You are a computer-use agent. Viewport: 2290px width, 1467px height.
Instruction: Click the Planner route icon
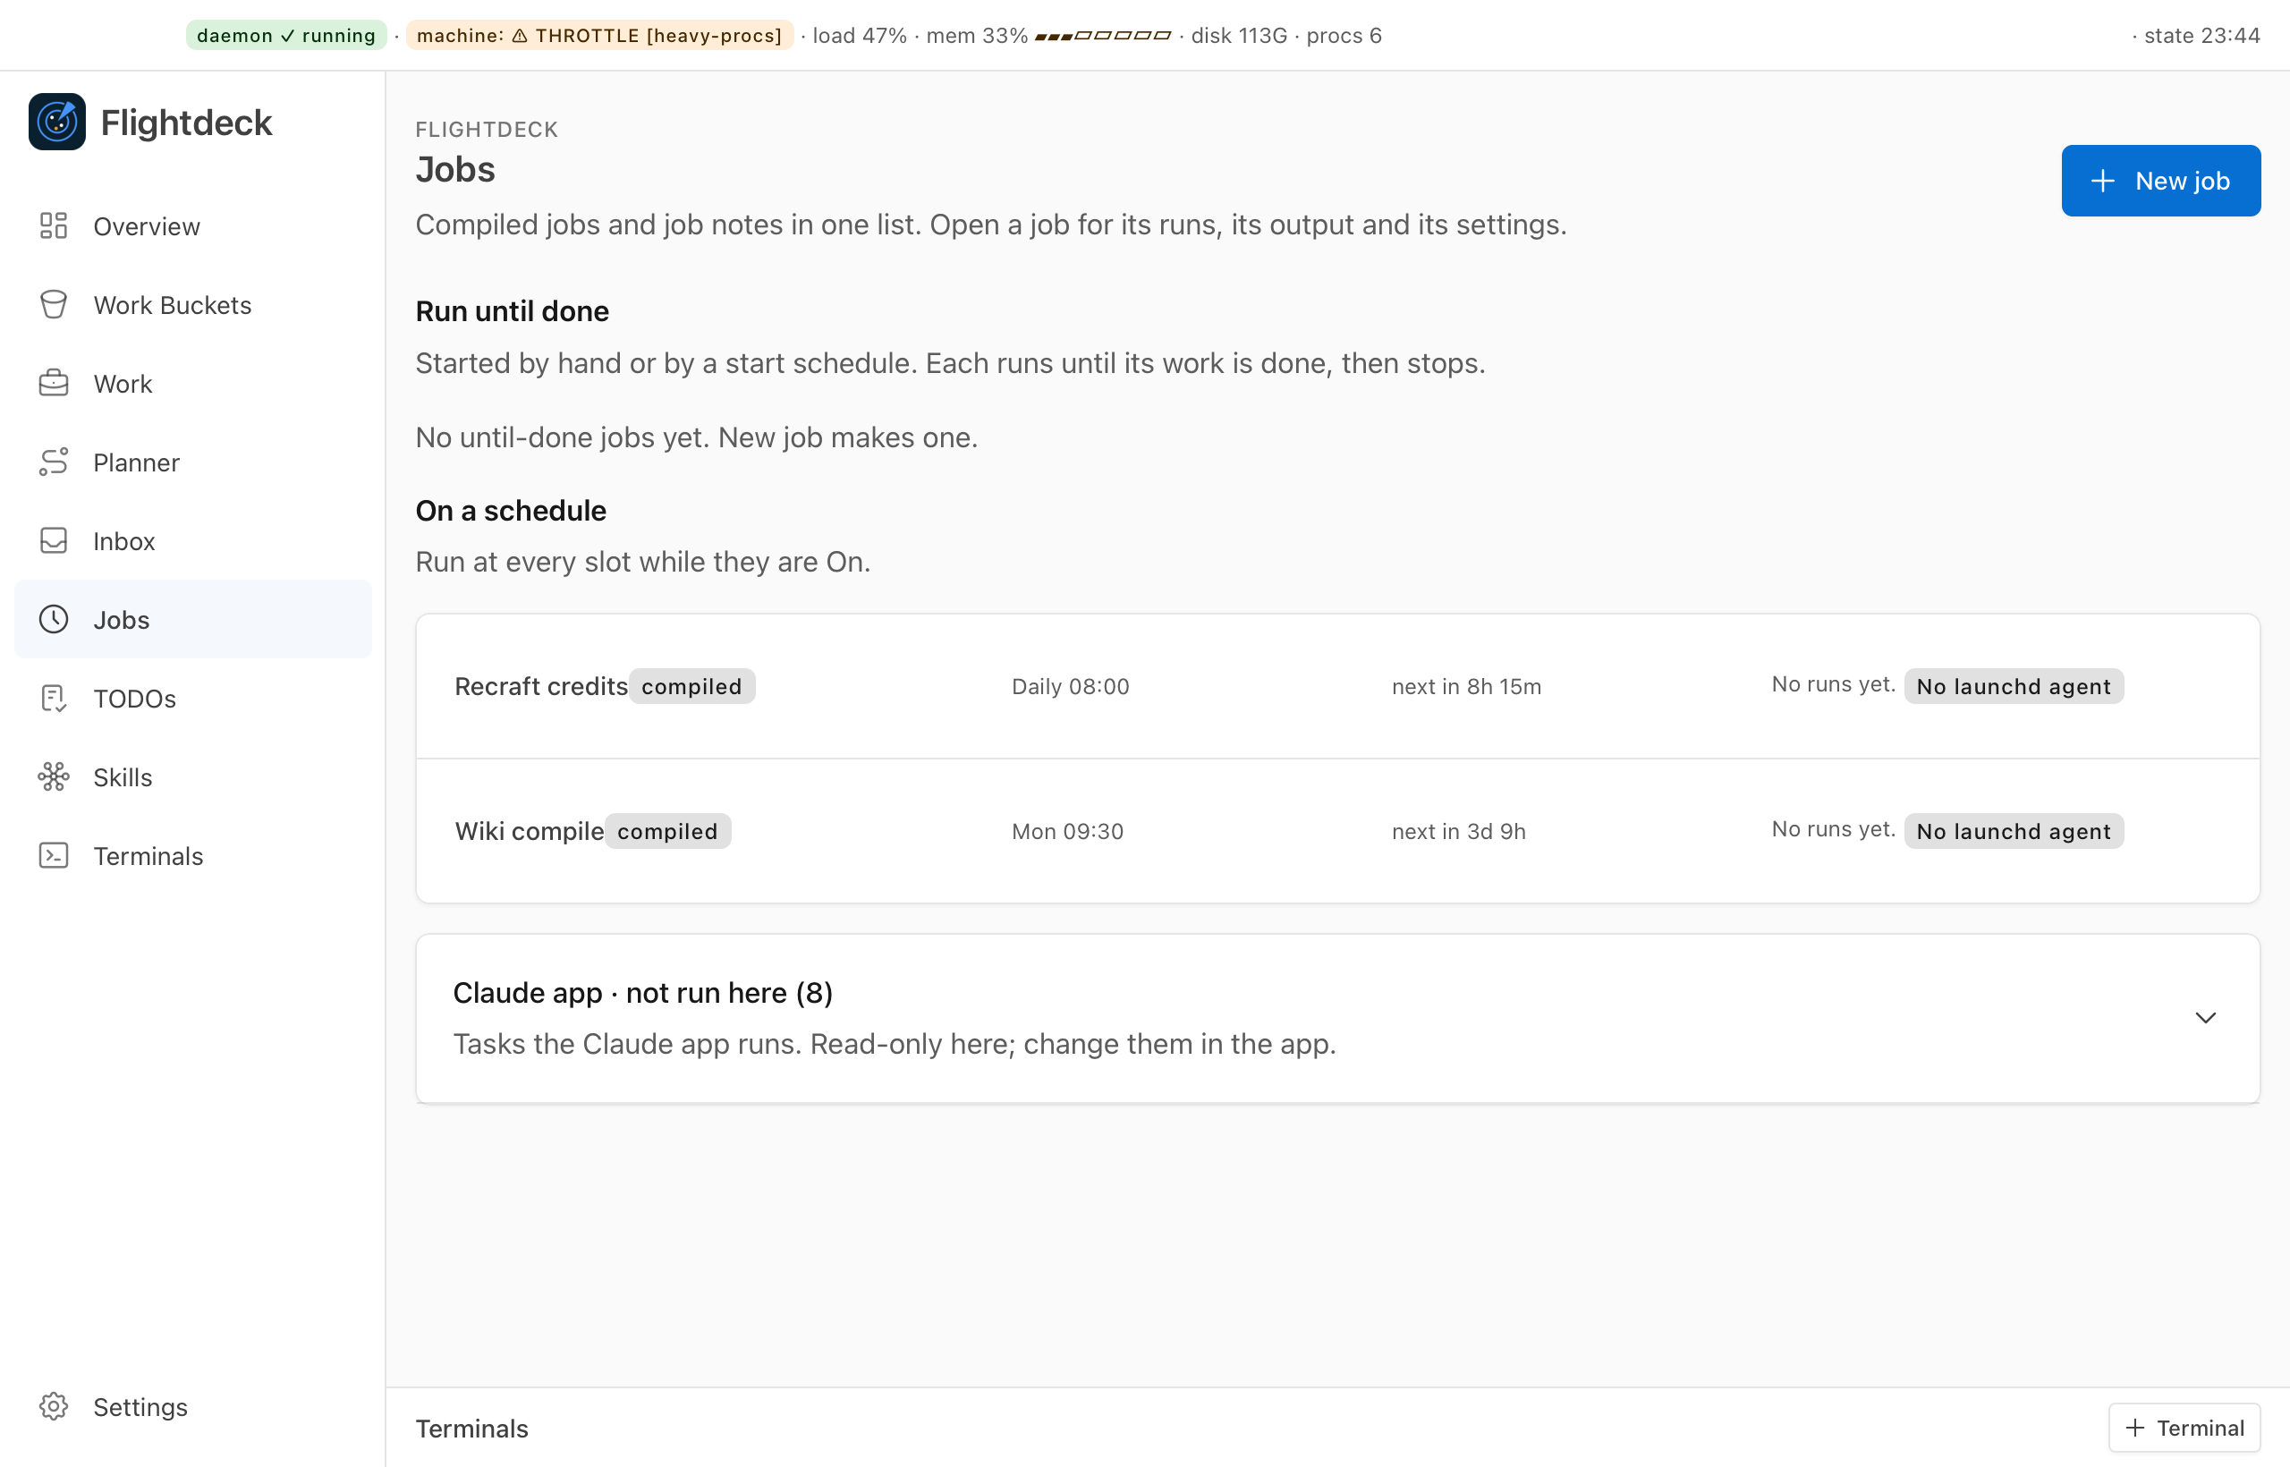54,462
